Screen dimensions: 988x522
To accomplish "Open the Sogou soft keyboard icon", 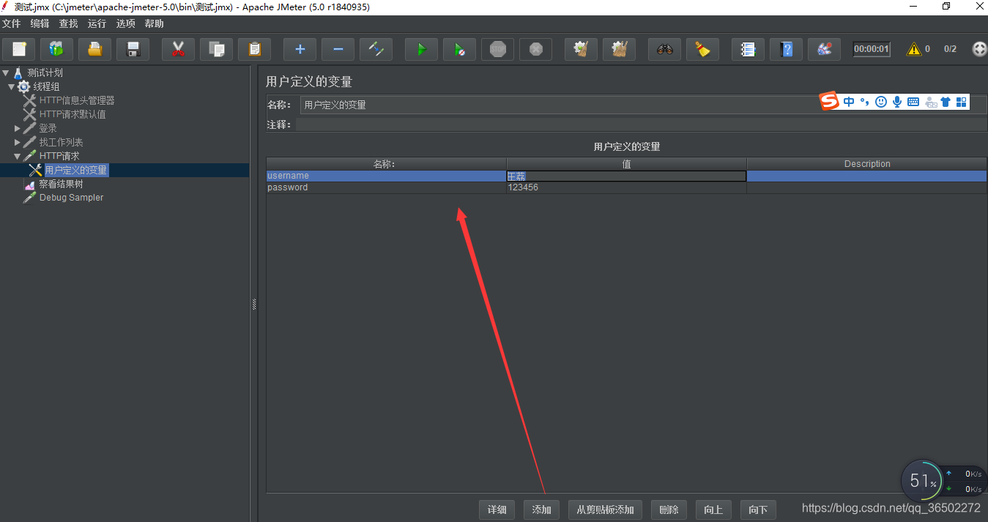I will (913, 102).
